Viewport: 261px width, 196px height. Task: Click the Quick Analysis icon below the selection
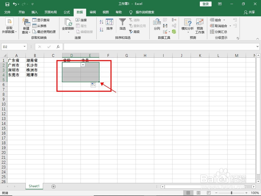pos(93,85)
